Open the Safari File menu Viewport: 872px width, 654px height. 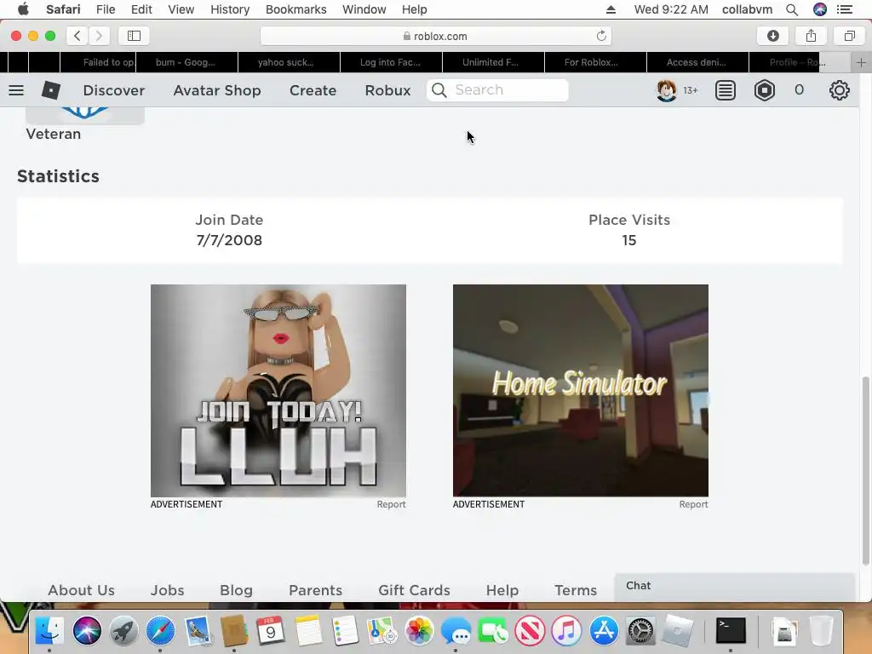click(105, 9)
